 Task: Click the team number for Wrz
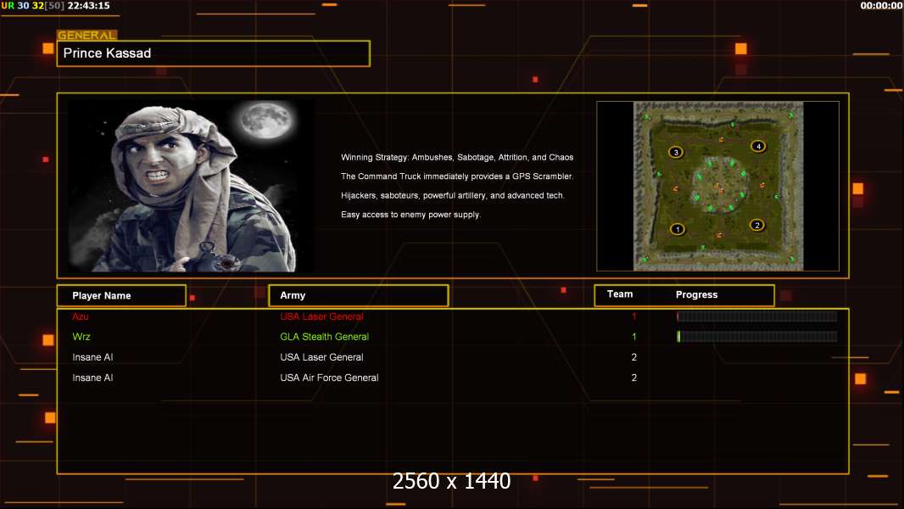pos(633,337)
